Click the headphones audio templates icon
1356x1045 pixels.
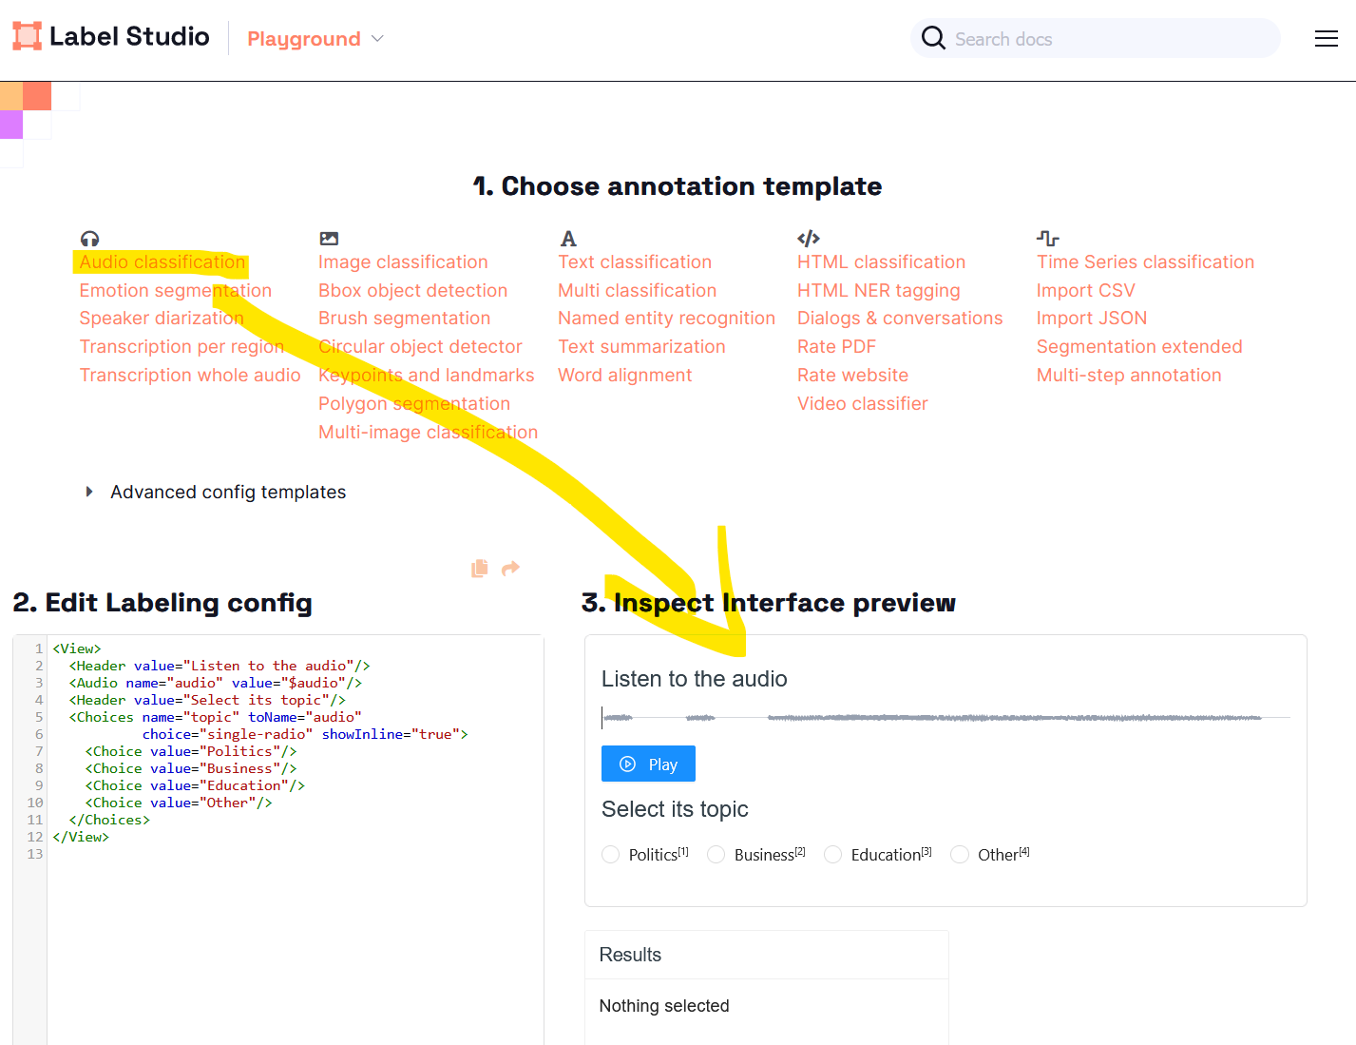(x=89, y=238)
